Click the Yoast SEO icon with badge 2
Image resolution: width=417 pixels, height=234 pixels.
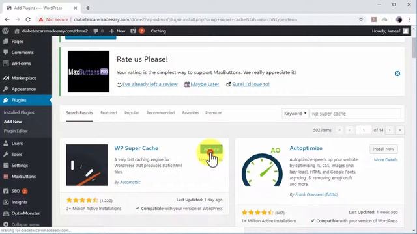pos(137,31)
